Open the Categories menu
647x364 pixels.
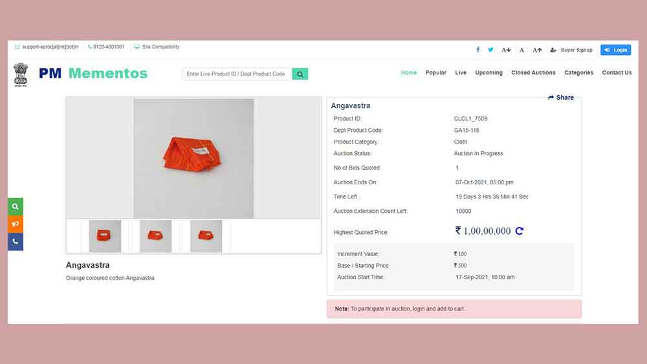pos(578,73)
